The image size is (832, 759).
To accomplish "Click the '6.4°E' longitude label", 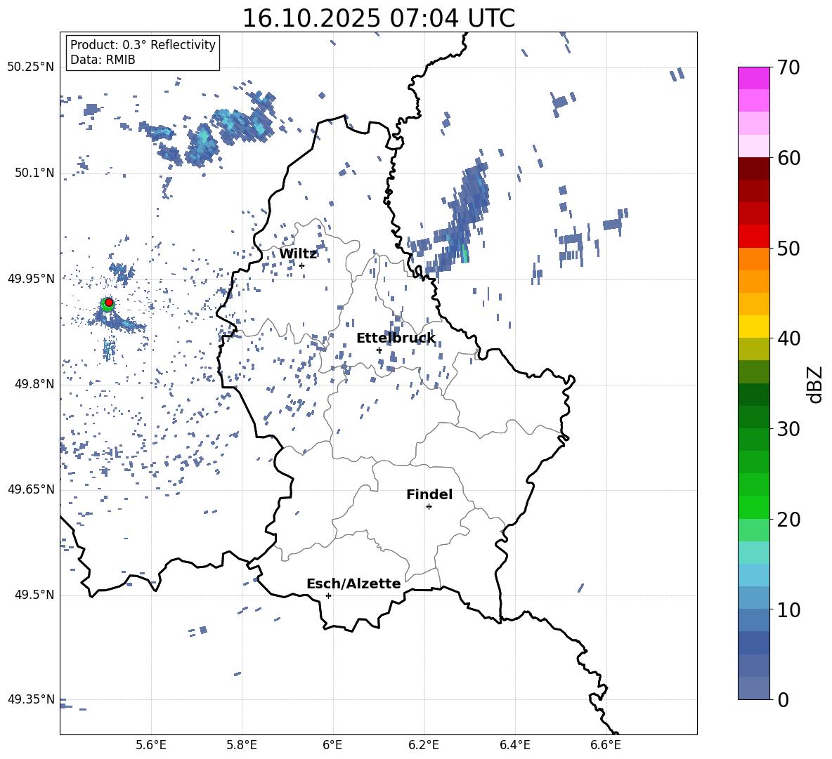I will coord(514,745).
